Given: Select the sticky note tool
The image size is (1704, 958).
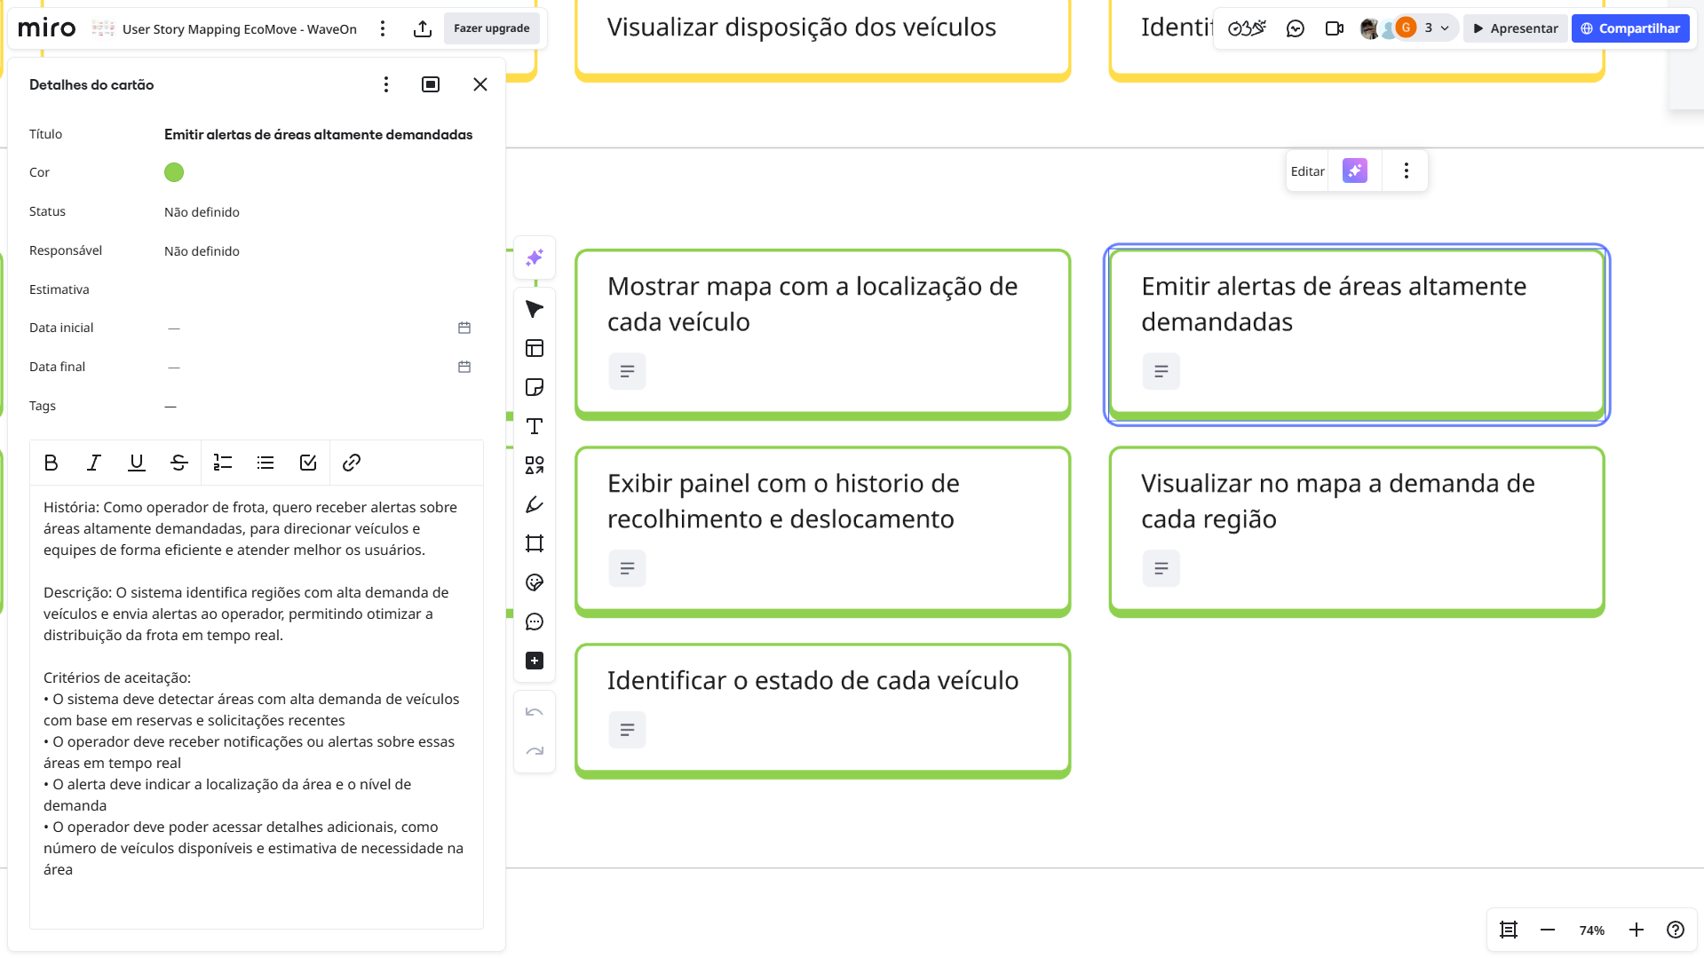Looking at the screenshot, I should tap(535, 387).
